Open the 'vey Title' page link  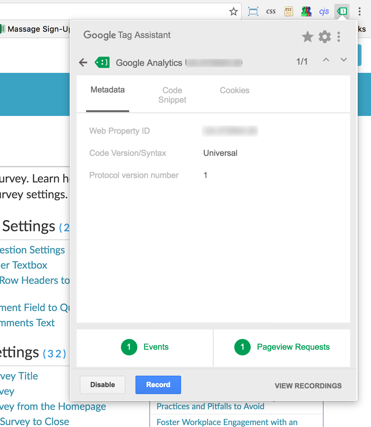click(x=19, y=376)
